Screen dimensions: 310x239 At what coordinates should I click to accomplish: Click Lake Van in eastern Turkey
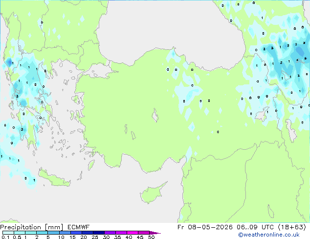coord(263,114)
